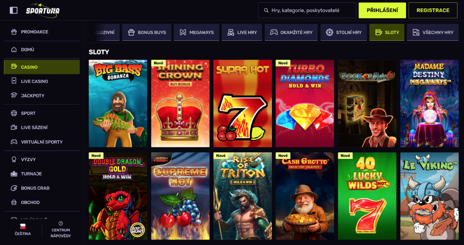Open Turnaje tournaments page
464x245 pixels.
pos(31,174)
